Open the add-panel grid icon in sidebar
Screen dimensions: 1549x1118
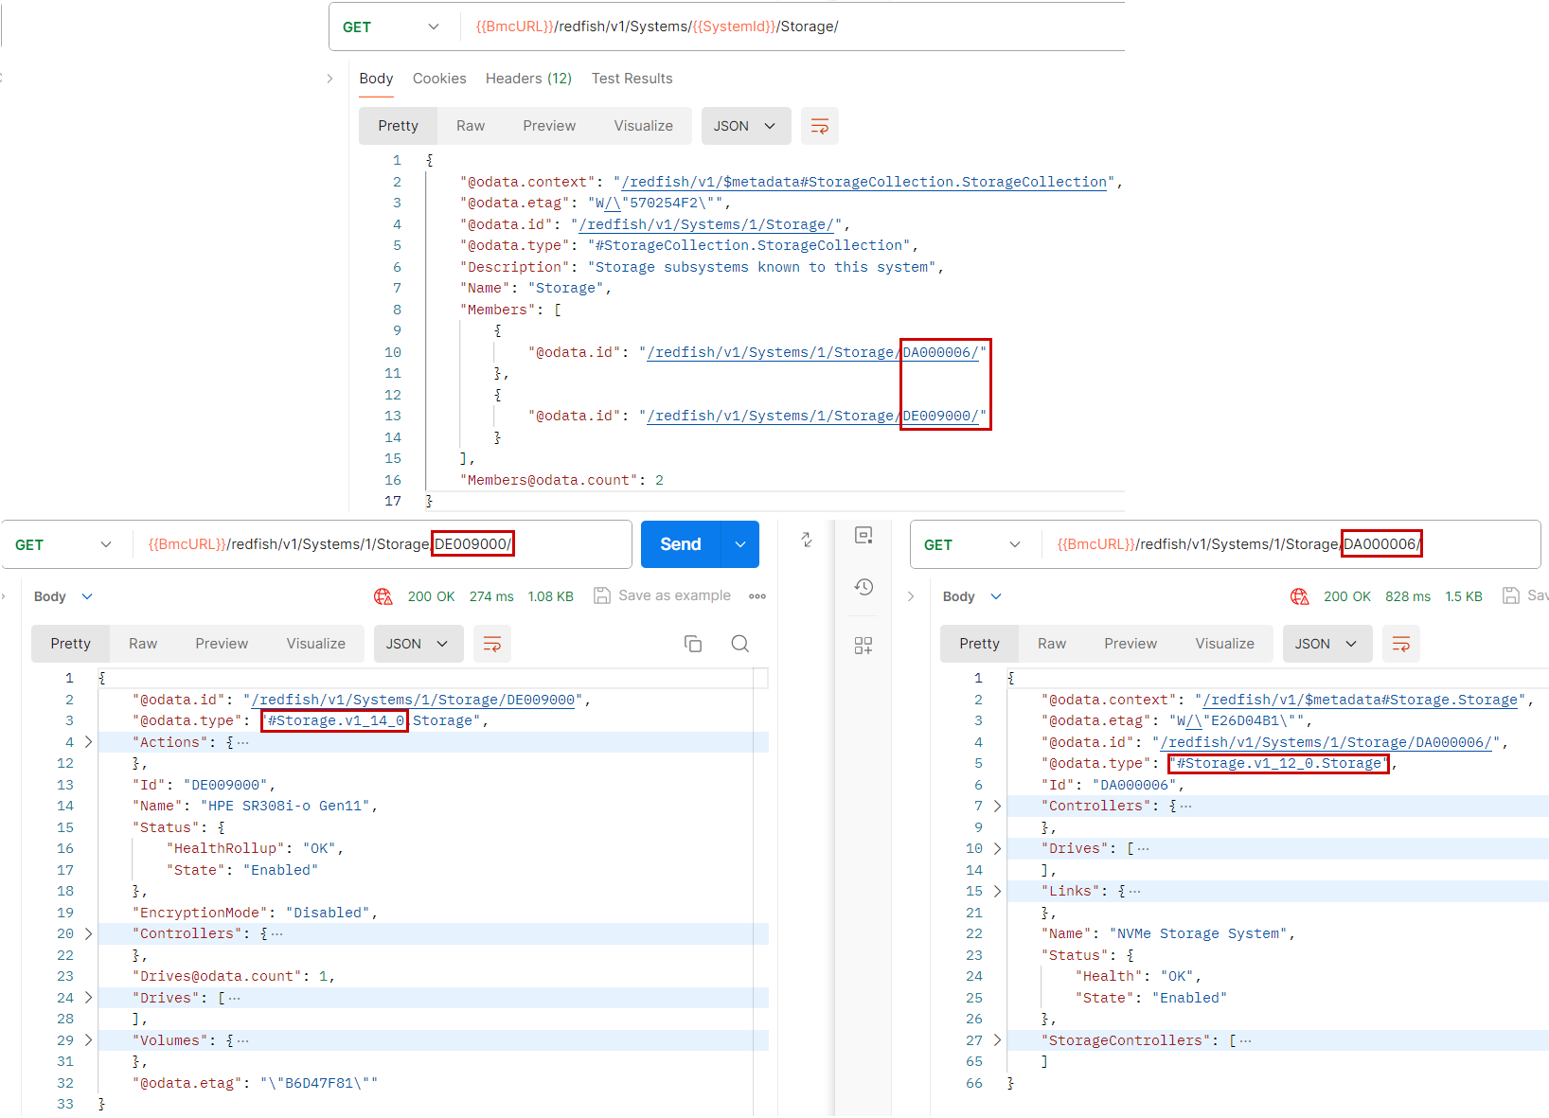(x=864, y=646)
